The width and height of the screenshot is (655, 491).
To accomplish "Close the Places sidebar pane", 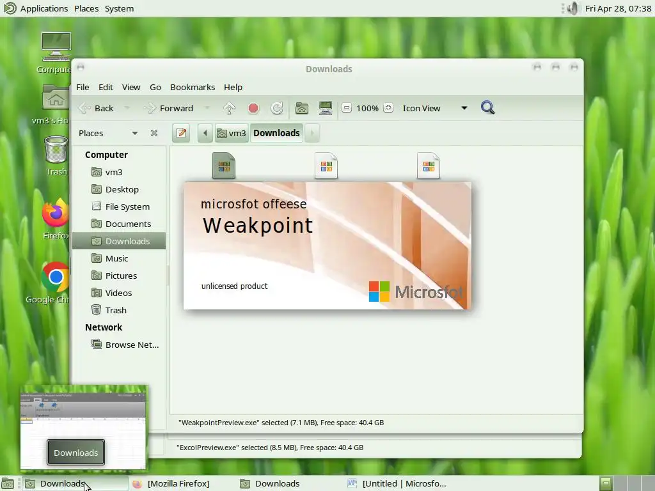I will pos(154,133).
